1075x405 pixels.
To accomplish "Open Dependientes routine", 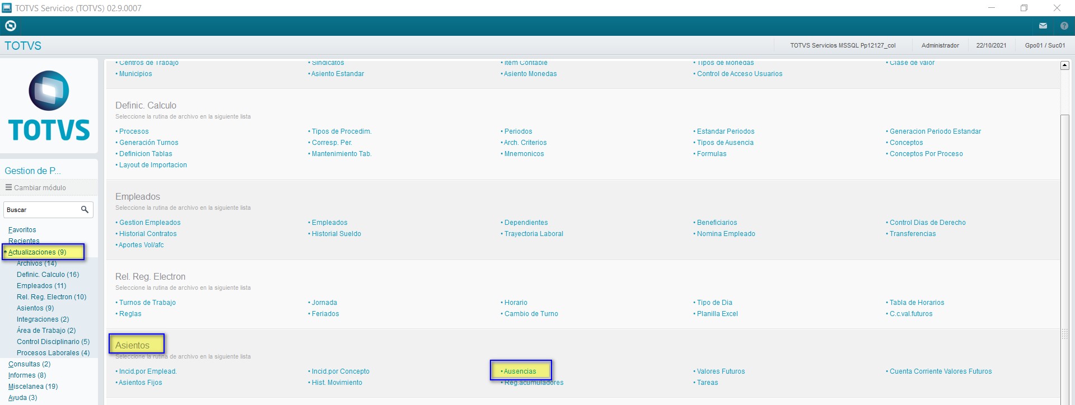I will point(526,223).
